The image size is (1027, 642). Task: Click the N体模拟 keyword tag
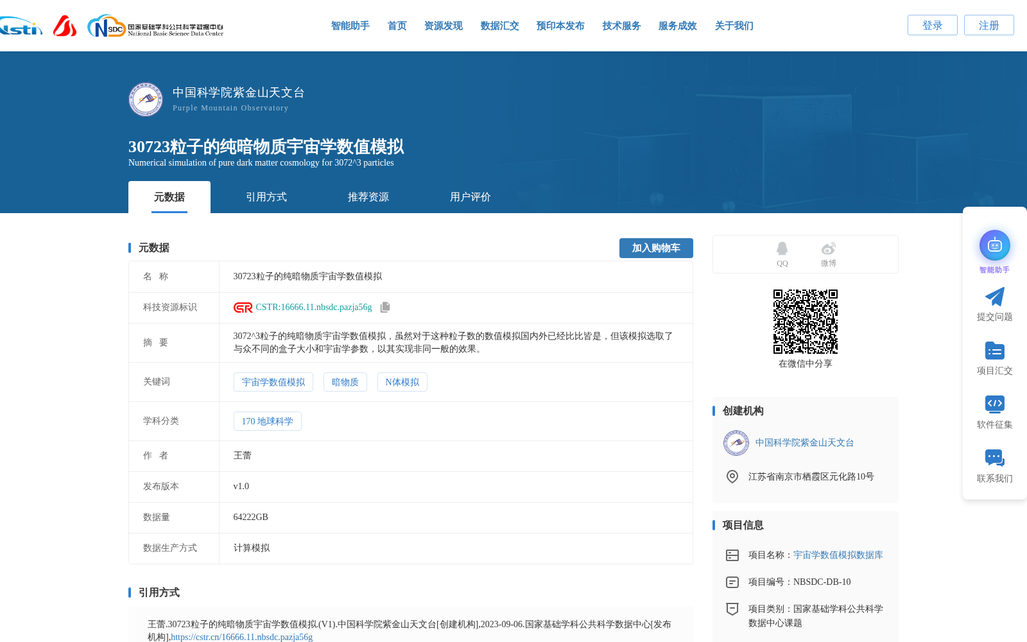tap(402, 382)
